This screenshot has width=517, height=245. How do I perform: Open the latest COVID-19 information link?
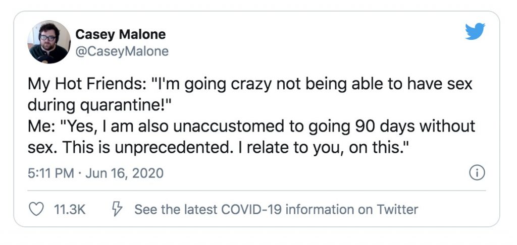tap(276, 209)
